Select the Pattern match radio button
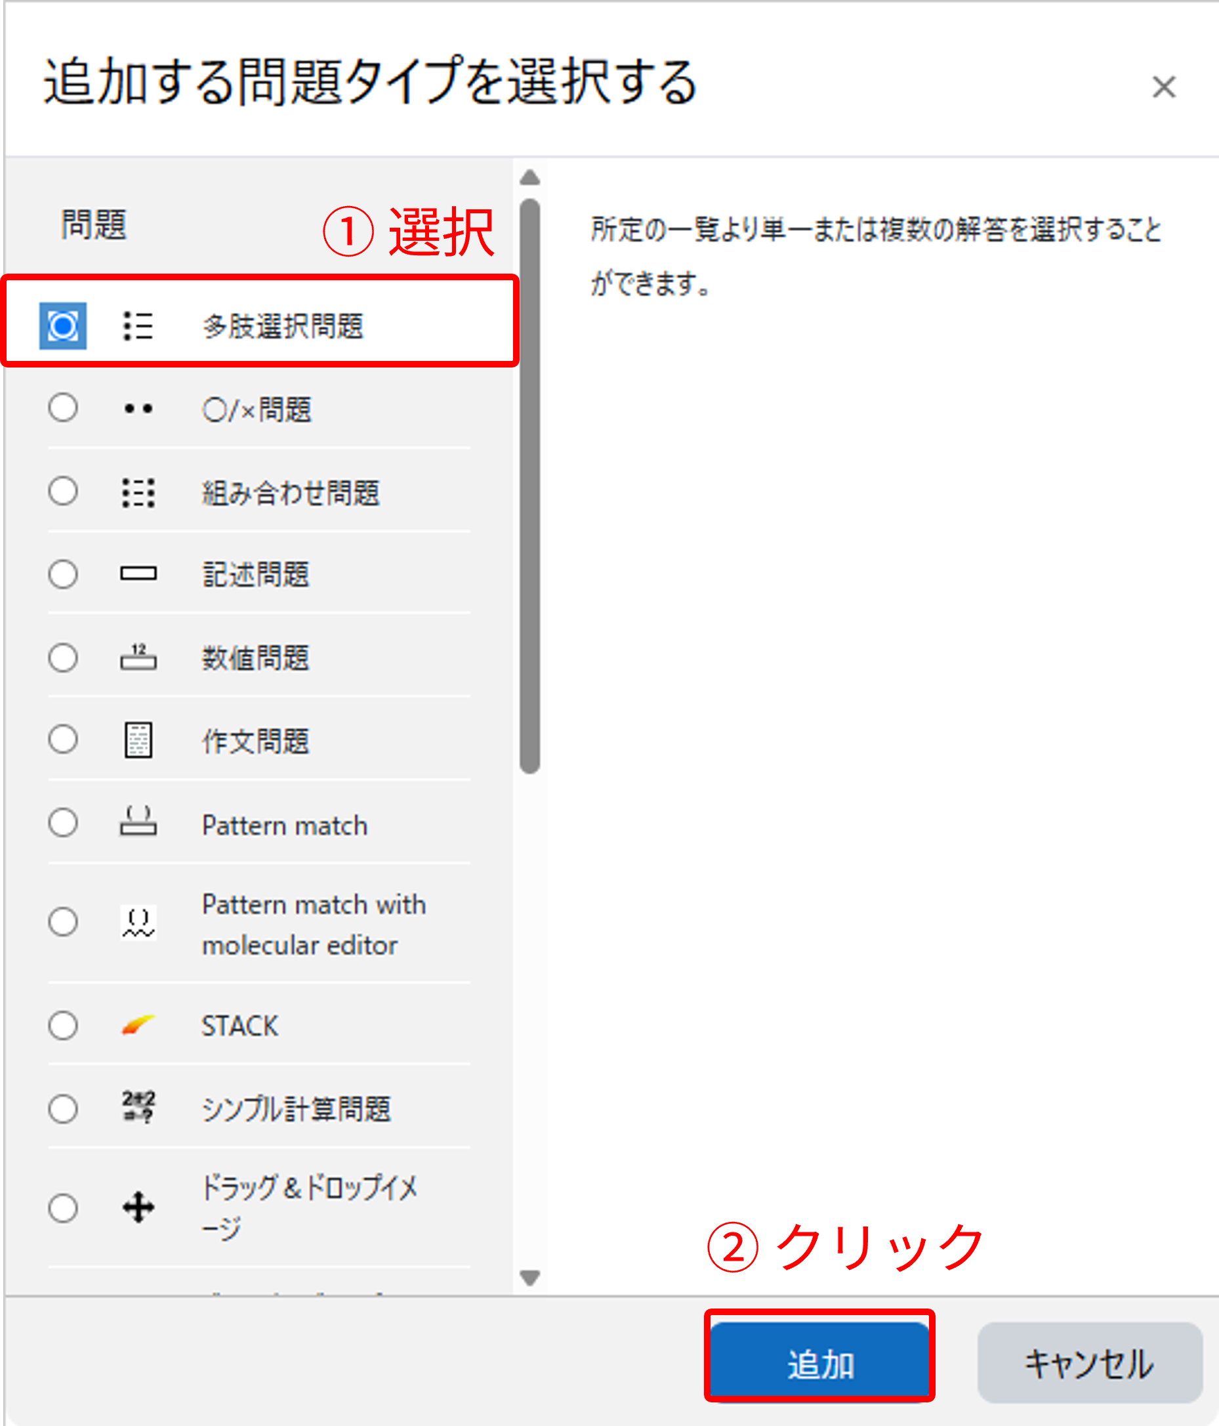Screen dimensions: 1219x1426 (62, 822)
